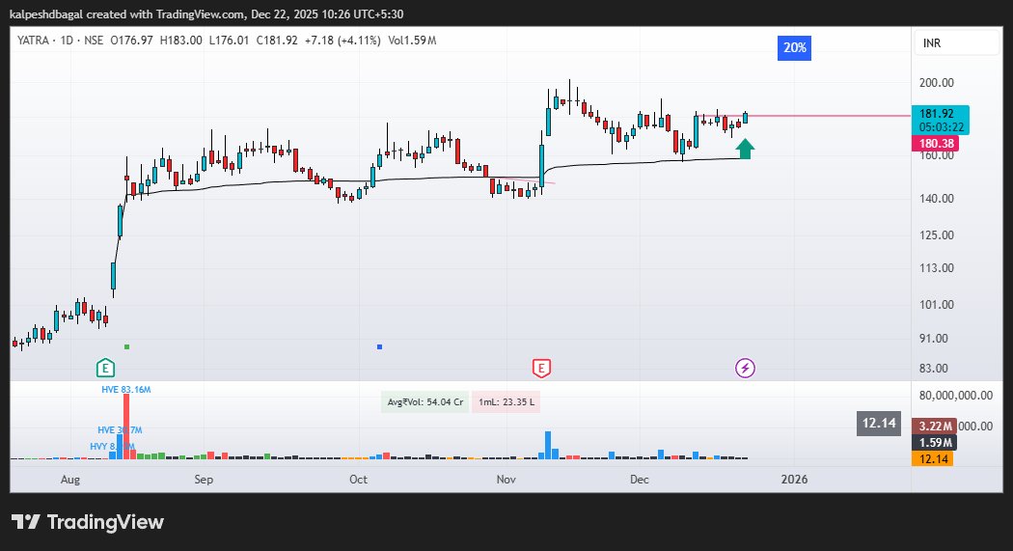Click the small blue marker dot in October
Screen dimensions: 1013x551
380,346
